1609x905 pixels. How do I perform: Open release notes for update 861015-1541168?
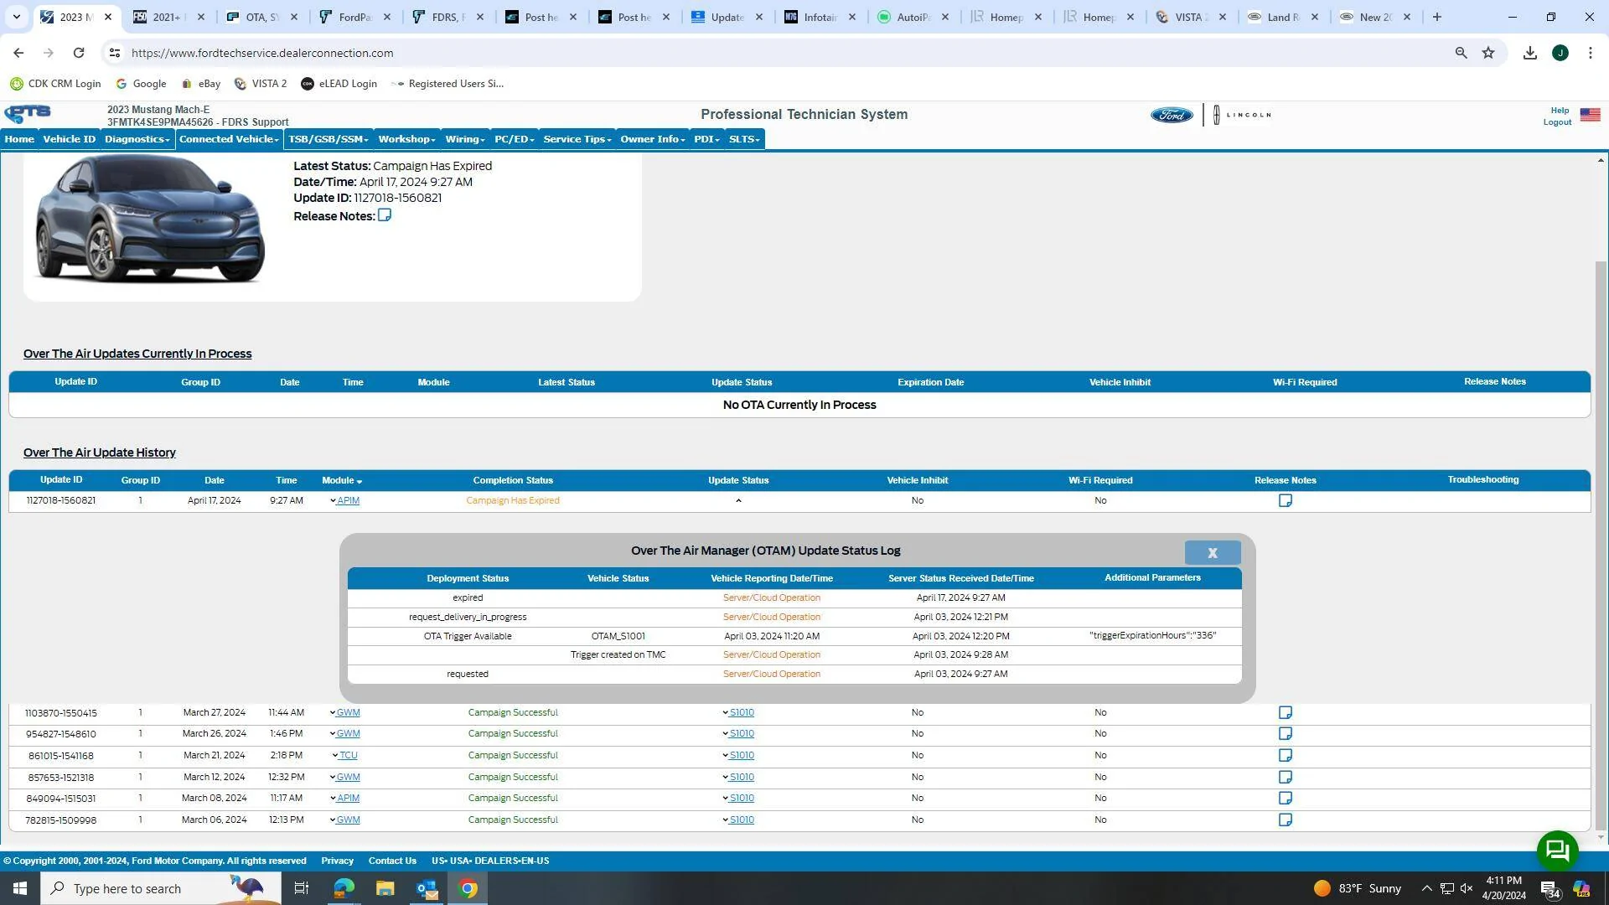click(1285, 756)
